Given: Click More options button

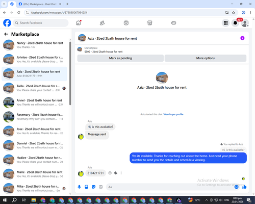Looking at the screenshot, I should tap(206, 58).
